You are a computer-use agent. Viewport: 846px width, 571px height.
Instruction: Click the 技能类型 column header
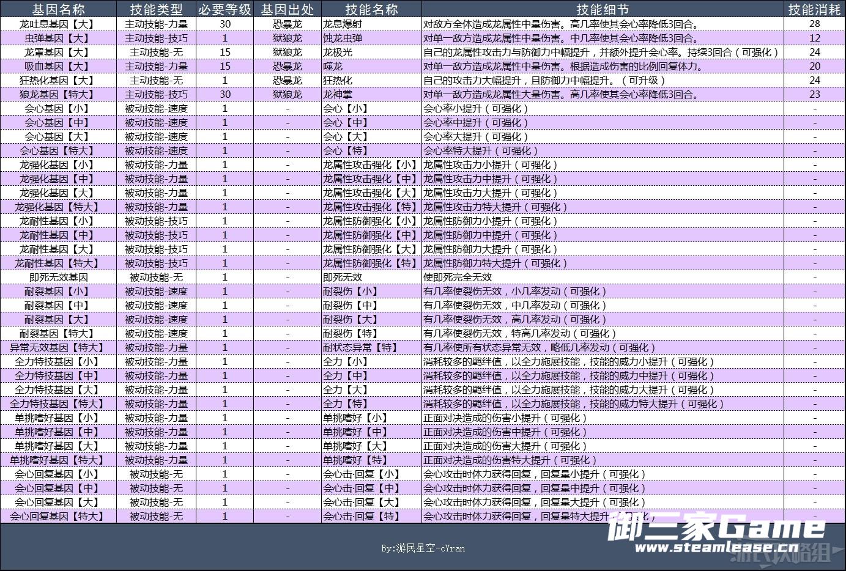click(x=156, y=9)
